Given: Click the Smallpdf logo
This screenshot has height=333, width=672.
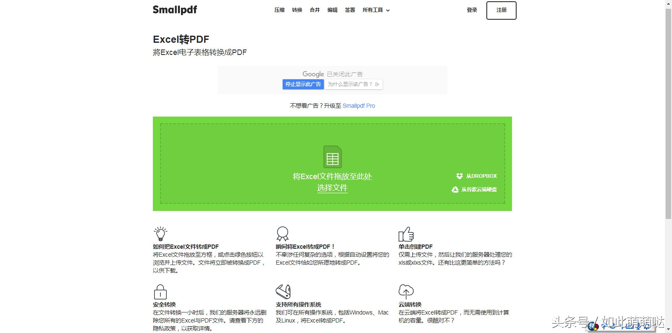Looking at the screenshot, I should click(x=175, y=10).
